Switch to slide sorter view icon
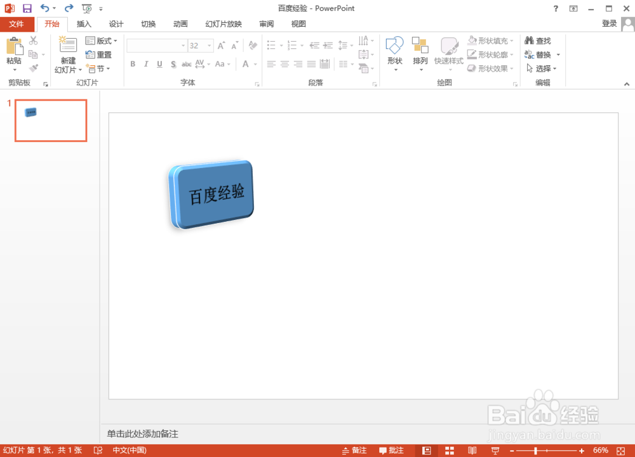This screenshot has width=635, height=457. coord(450,451)
